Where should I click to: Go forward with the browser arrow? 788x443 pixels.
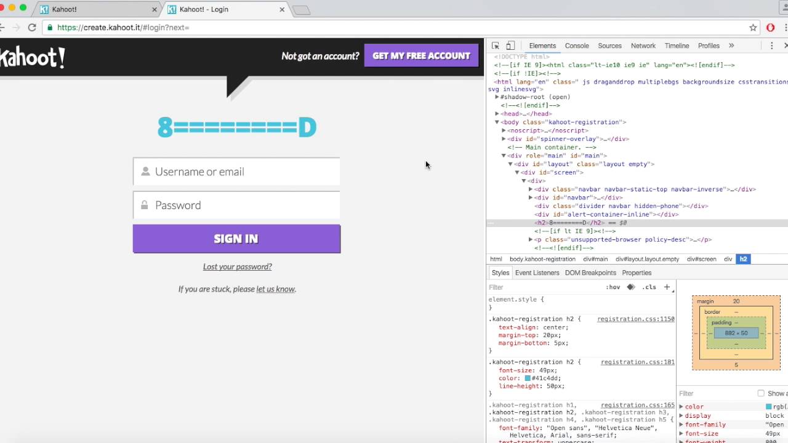click(x=16, y=28)
